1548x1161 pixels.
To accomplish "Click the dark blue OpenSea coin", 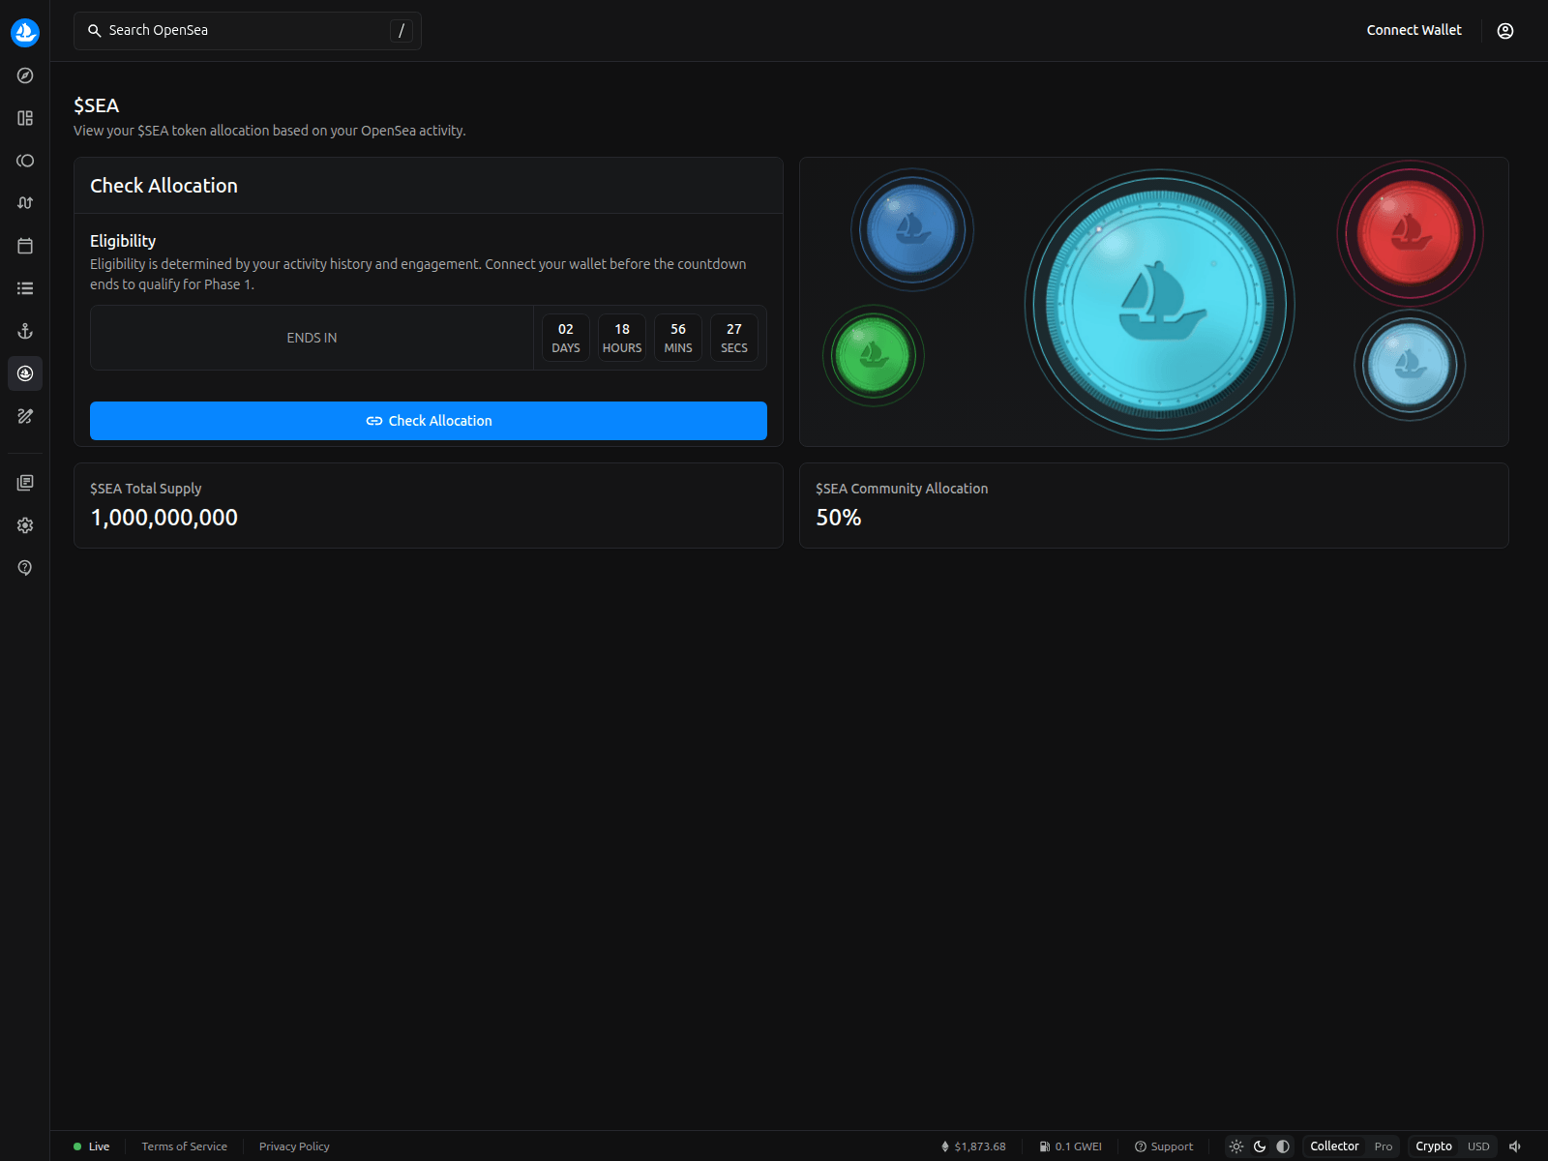I will (911, 230).
